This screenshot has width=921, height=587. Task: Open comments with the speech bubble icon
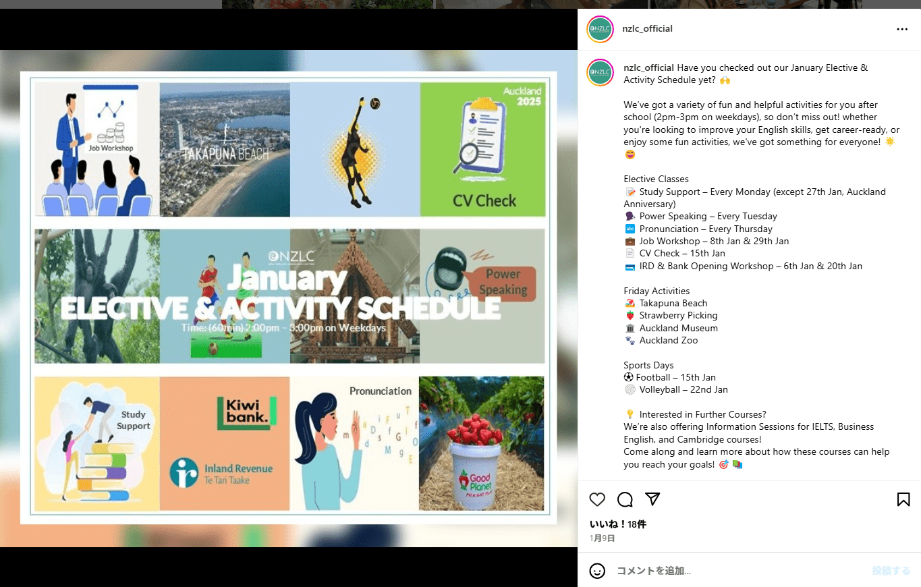coord(625,499)
